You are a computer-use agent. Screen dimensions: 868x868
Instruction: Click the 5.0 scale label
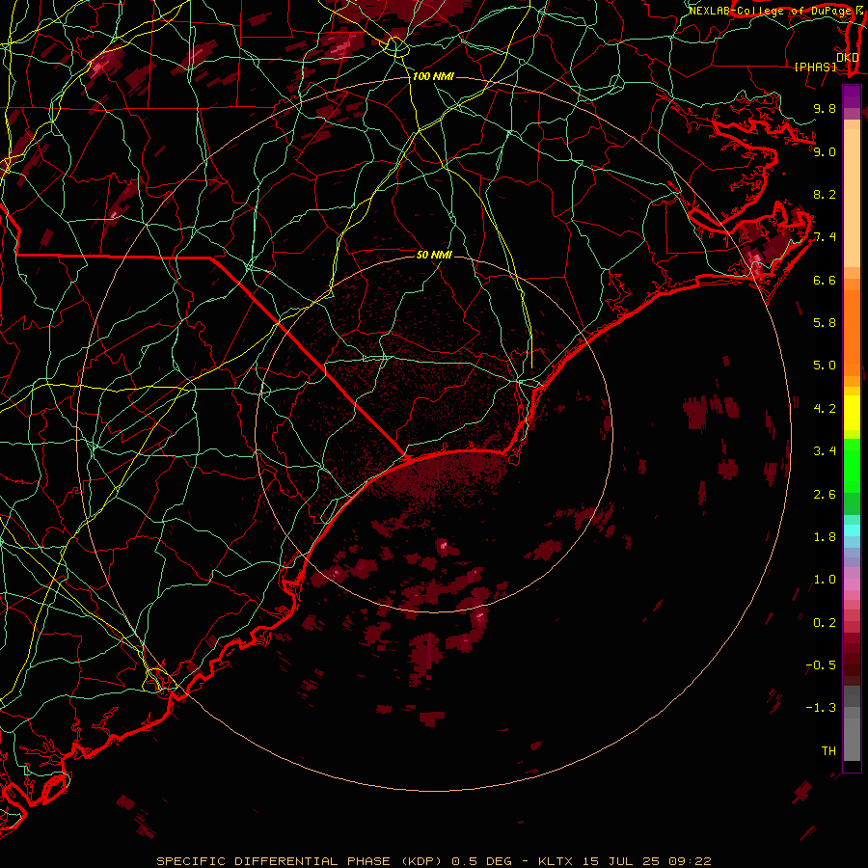(825, 366)
